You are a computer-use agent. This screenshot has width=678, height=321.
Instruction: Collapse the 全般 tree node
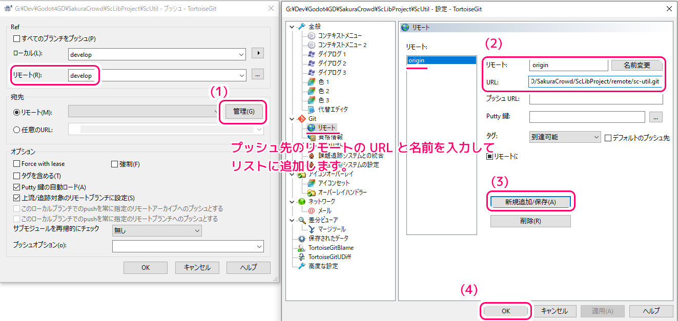tap(292, 27)
